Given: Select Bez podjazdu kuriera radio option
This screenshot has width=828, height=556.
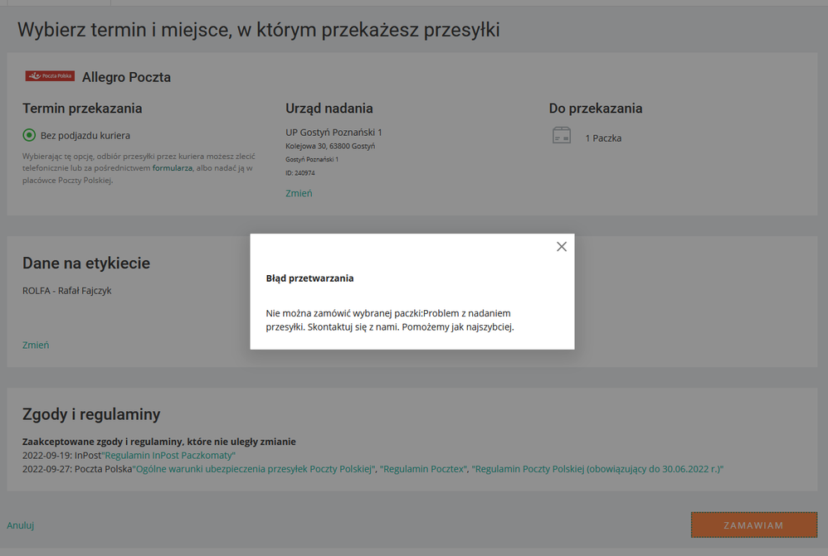Looking at the screenshot, I should (x=29, y=136).
